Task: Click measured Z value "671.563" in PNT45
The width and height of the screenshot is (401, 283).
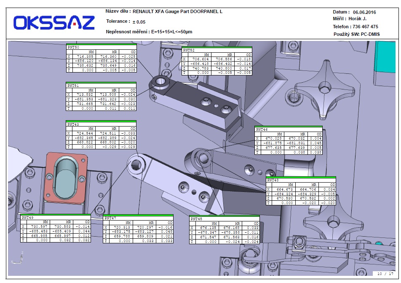Action: (x=231, y=237)
